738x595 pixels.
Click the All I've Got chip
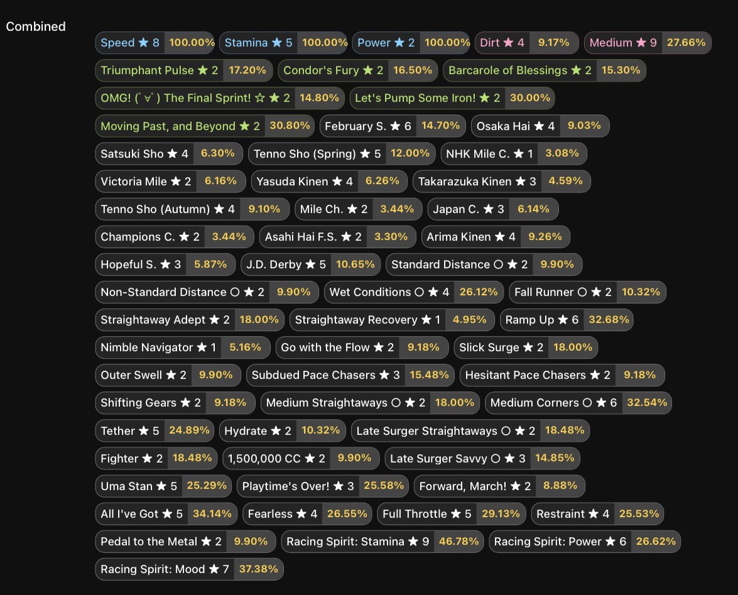tap(166, 513)
